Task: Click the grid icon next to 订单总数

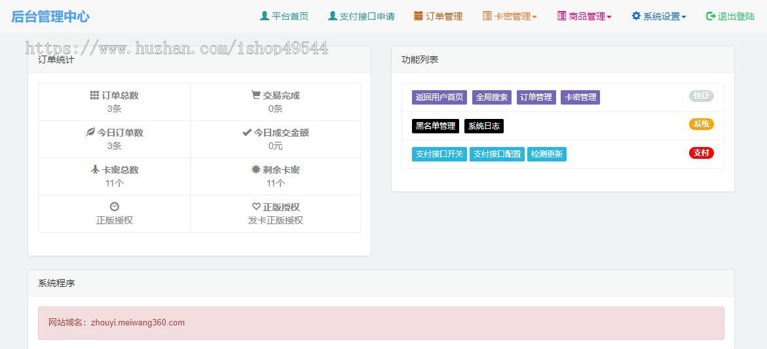Action: click(x=94, y=95)
